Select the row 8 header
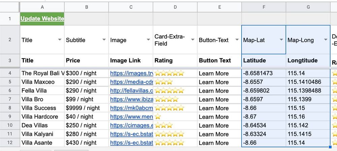Viewport: 337px width, 151px height. [x=10, y=108]
